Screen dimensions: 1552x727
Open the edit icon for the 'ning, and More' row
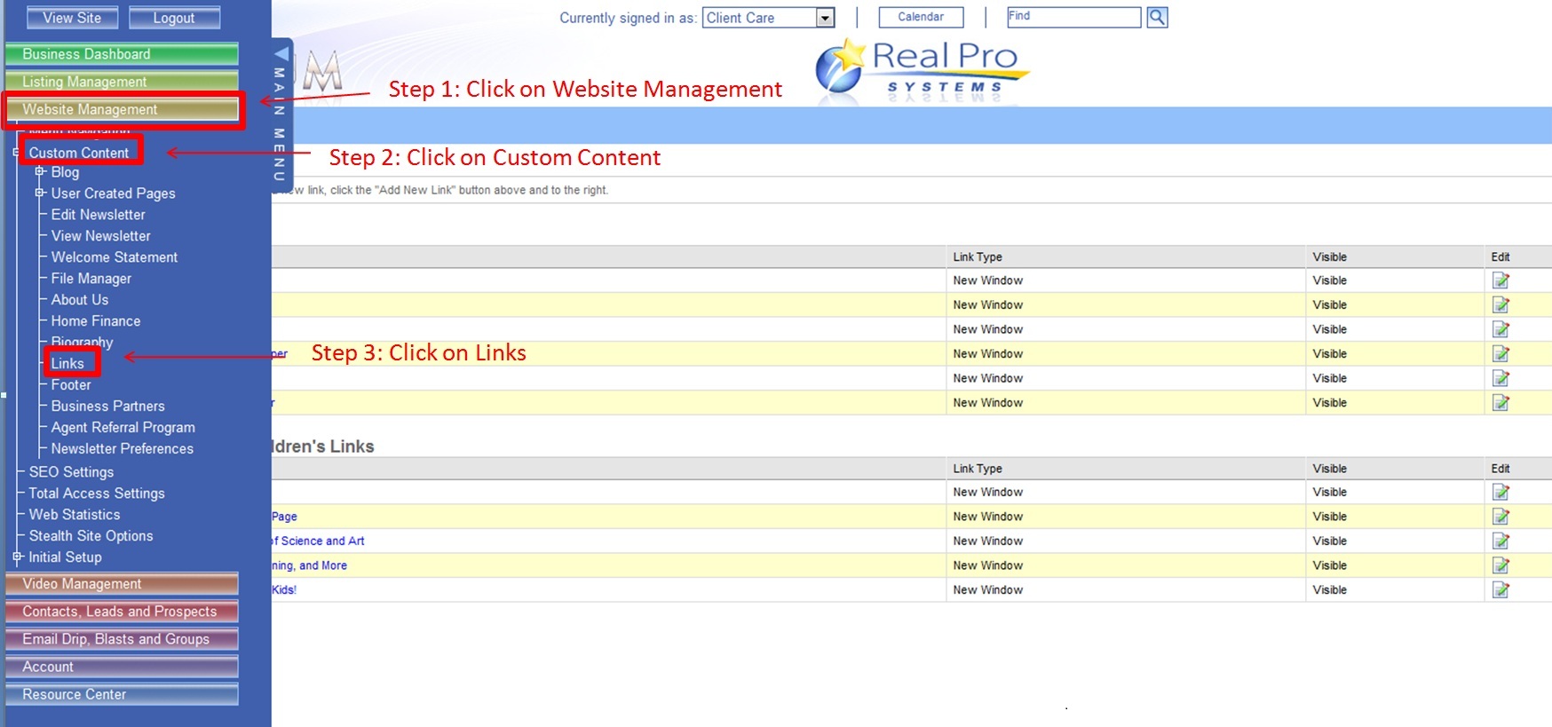pos(1501,565)
